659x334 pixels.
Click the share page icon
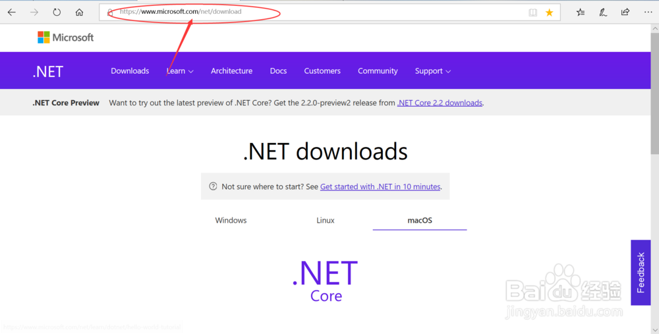pos(625,12)
